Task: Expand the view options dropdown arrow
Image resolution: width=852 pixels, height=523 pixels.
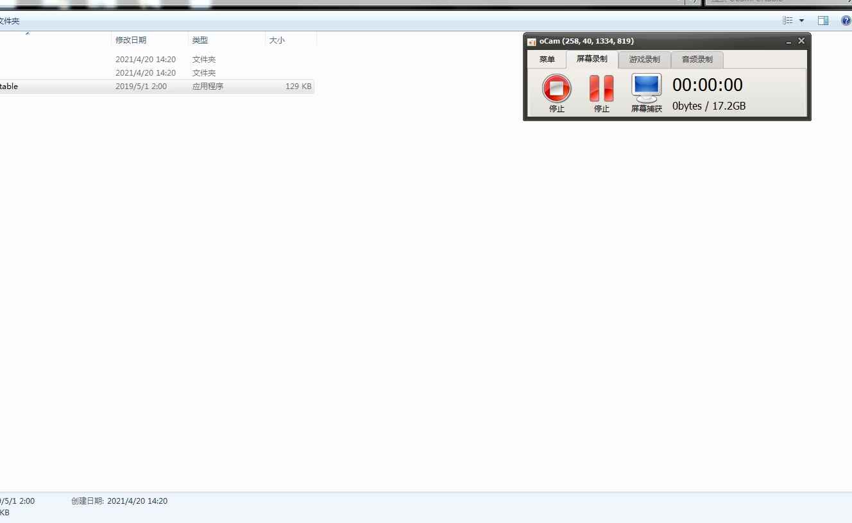Action: [x=801, y=21]
